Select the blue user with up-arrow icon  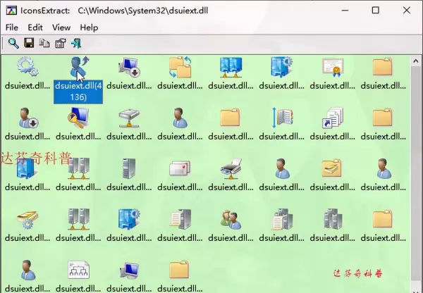coord(78,67)
